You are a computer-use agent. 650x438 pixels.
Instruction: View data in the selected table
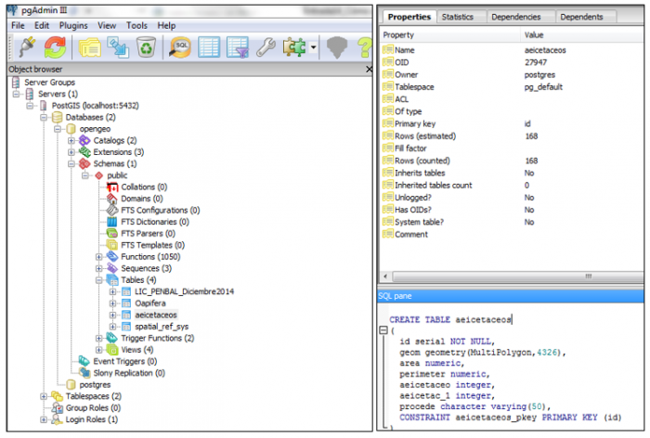point(209,47)
